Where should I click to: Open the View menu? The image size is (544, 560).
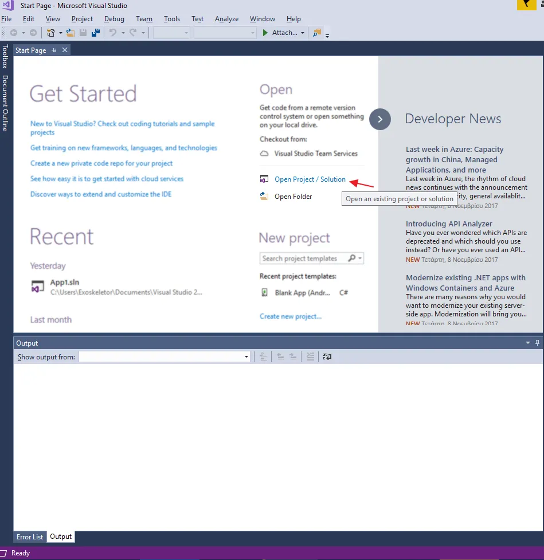click(x=53, y=19)
